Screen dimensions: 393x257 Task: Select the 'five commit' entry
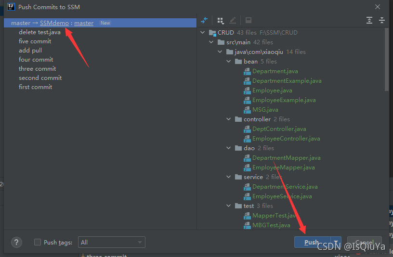35,41
